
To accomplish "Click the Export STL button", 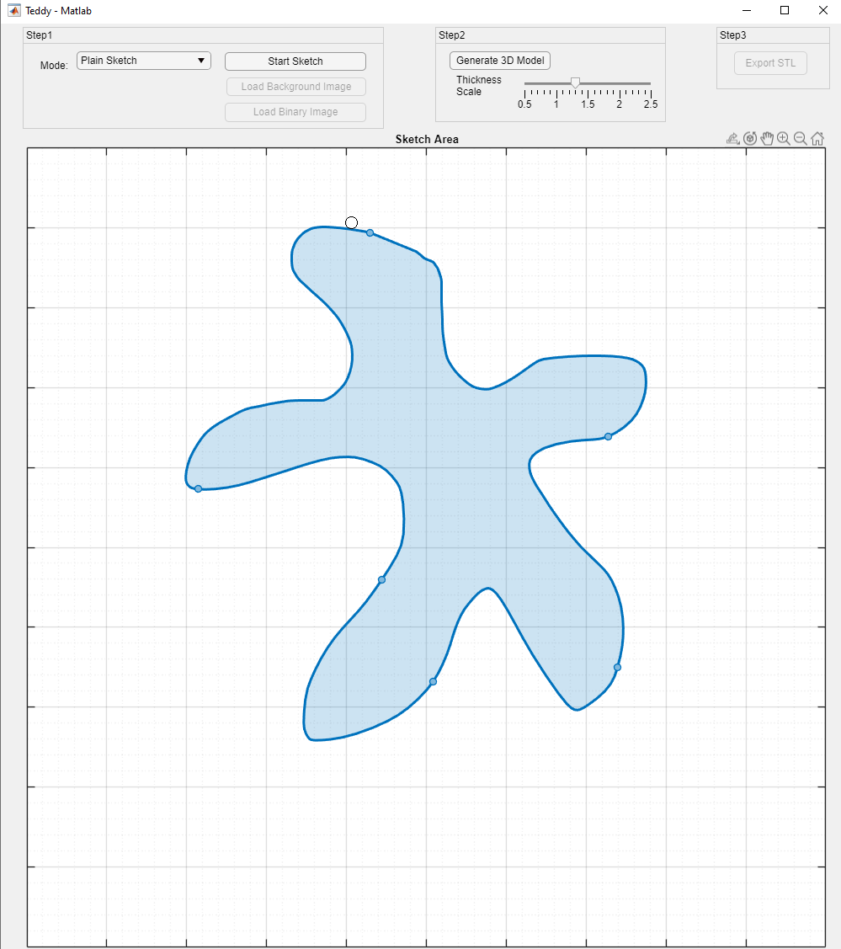I will click(x=769, y=62).
